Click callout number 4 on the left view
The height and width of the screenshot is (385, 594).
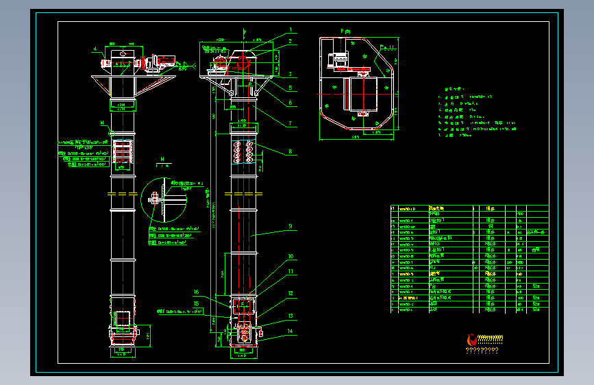[95, 49]
